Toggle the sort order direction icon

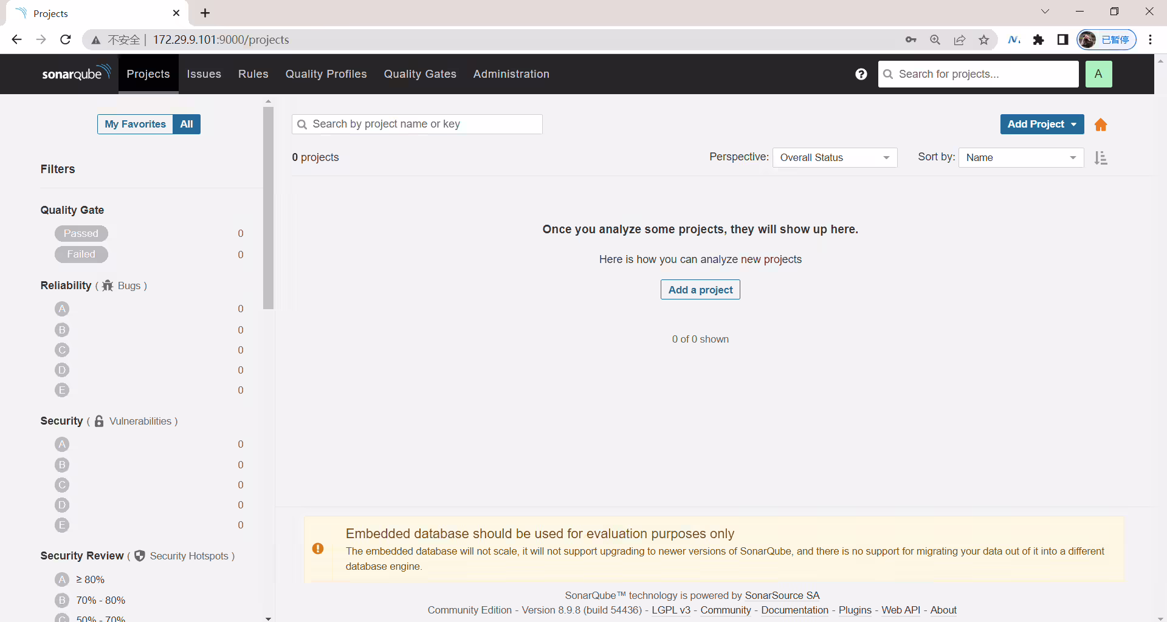1101,158
